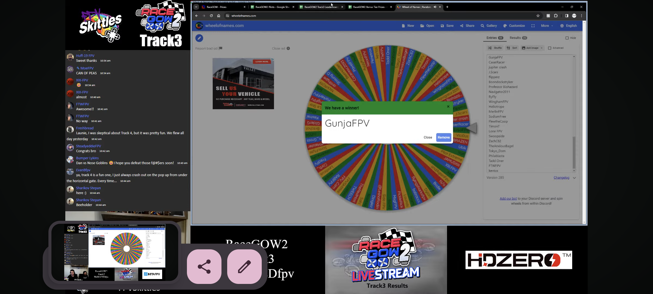Viewport: 653px width, 294px height.
Task: Click Professor Biohazard entry
Action: 503,87
